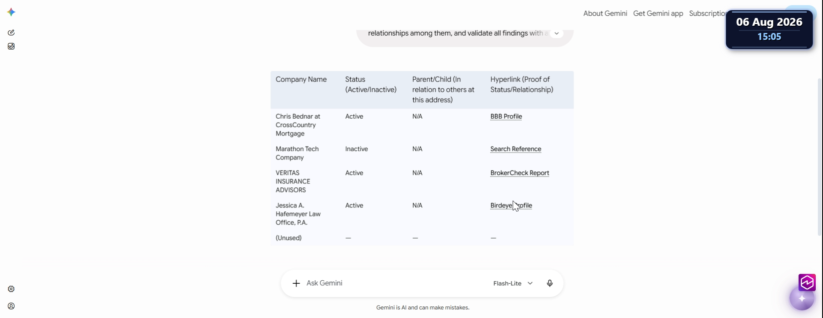The height and width of the screenshot is (318, 823).
Task: Click the Active status for Chris Bednar row
Action: coord(354,117)
